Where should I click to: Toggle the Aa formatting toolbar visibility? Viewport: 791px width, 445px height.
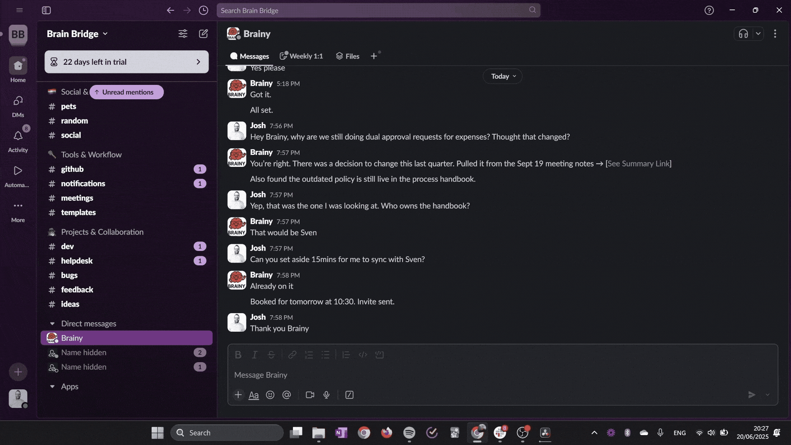(254, 395)
